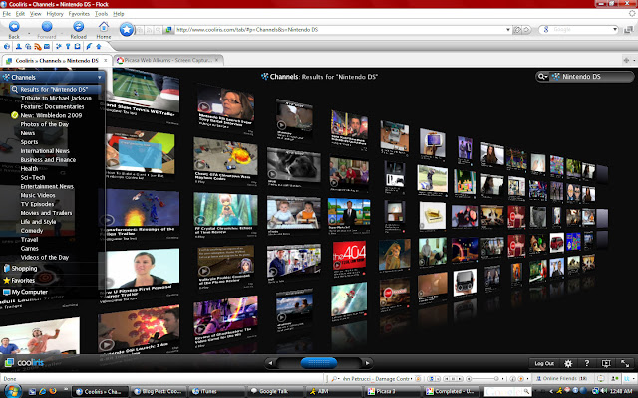Start Cooliris slideshow presentation icon
This screenshot has width=638, height=398.
[x=606, y=363]
